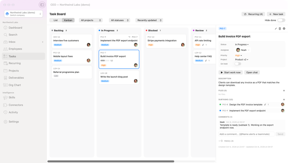This screenshot has height=163, width=288.
Task: Click the Activity clock icon
Action: 5,112
